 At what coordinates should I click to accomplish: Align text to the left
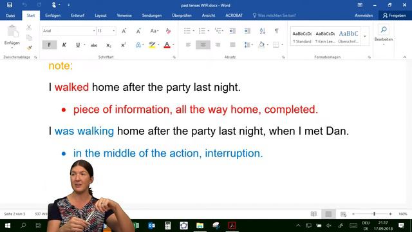pos(188,45)
